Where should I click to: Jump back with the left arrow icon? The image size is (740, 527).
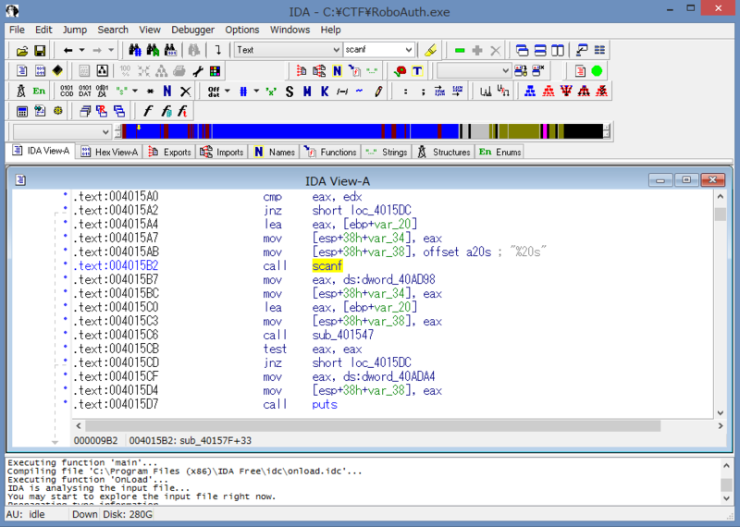[x=68, y=50]
